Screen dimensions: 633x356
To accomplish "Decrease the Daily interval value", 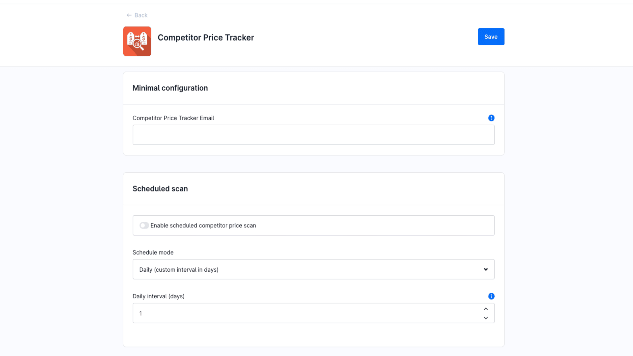I will click(486, 318).
